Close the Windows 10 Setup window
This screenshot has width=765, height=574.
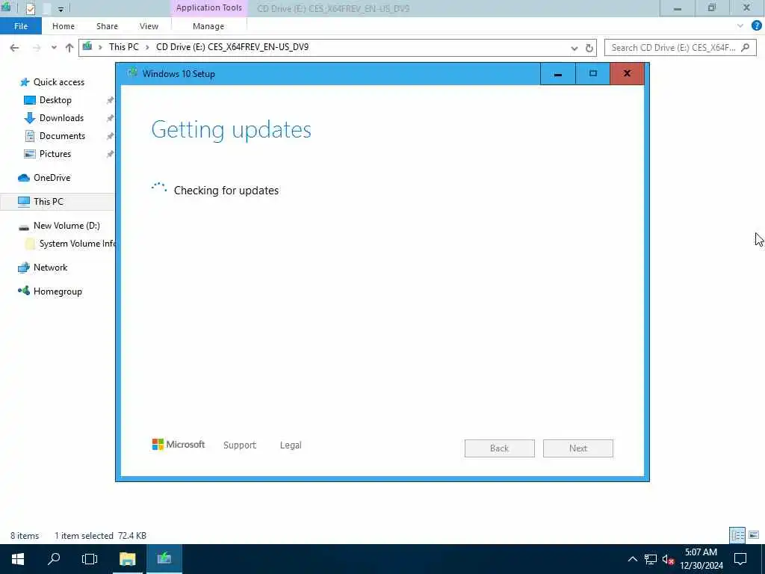coord(627,74)
